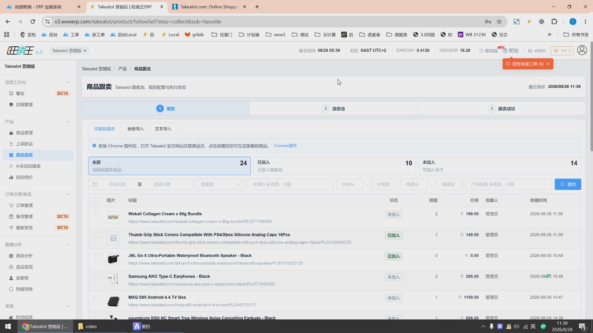Open the Chrome extensions puzzle icon
Viewport: 593px width, 333px height.
tap(554, 21)
